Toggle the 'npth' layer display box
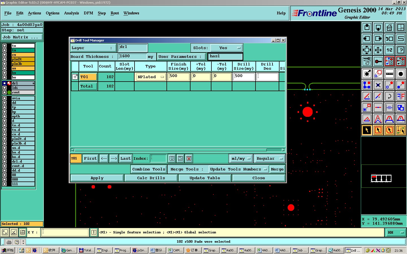This screenshot has height=254, width=407. pos(5,116)
